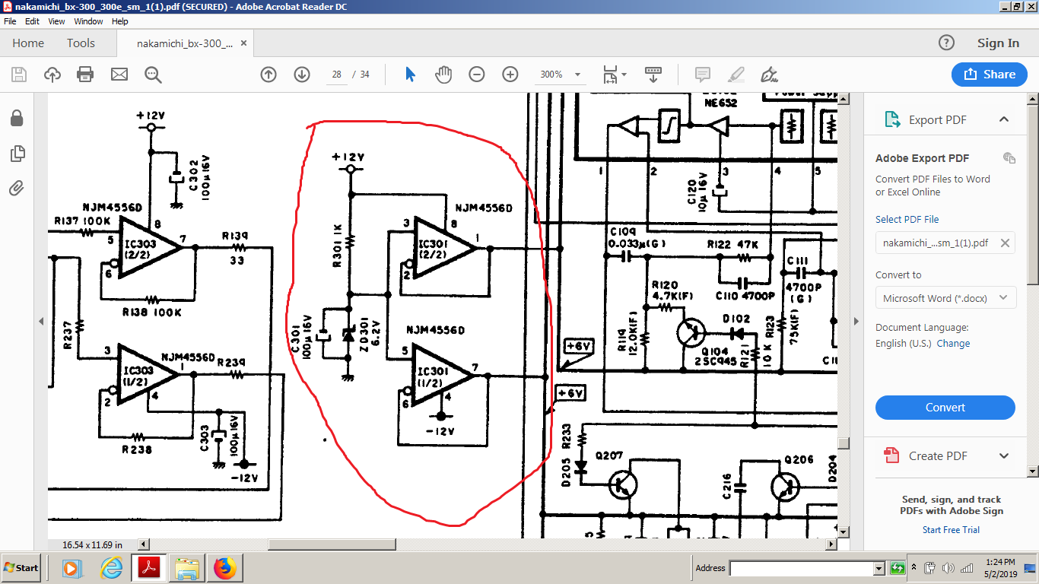Click the Change language link

pos(953,344)
